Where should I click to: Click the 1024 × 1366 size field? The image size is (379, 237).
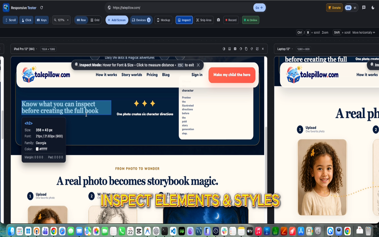48,49
